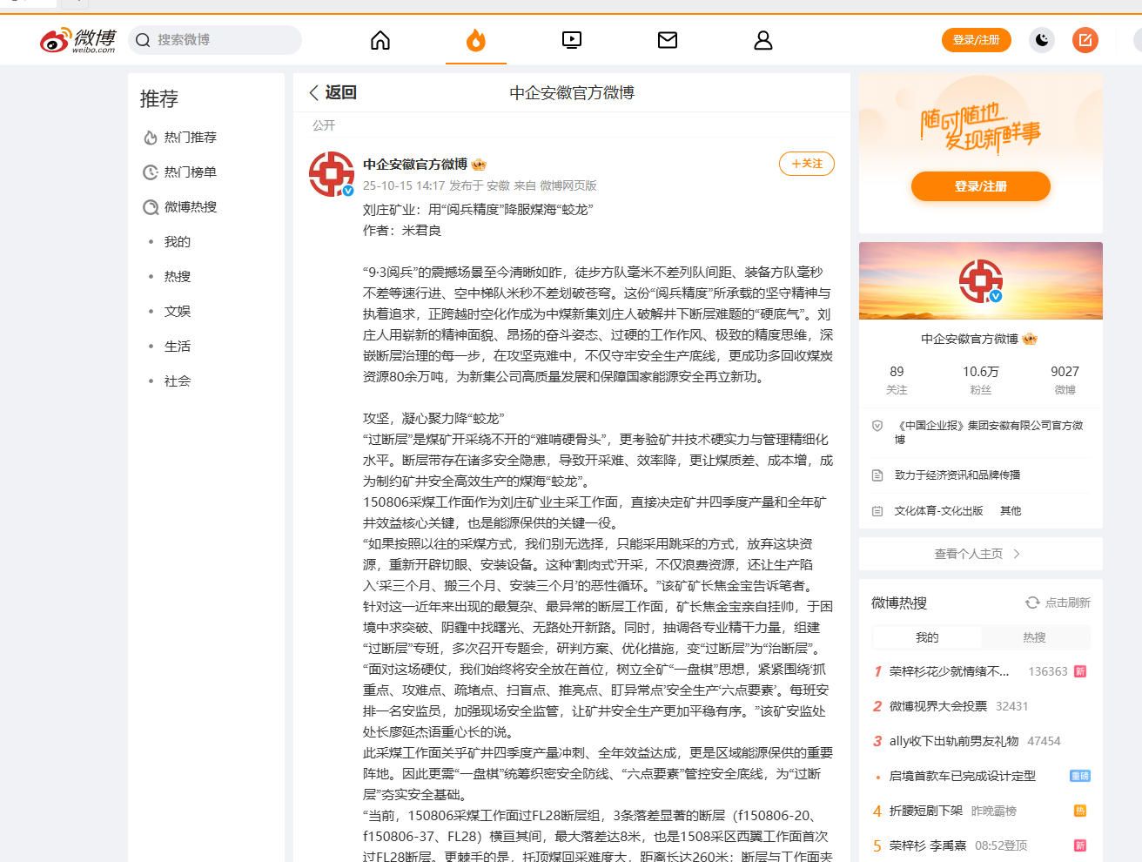Select the hot flame icon in top navigation
This screenshot has height=862, width=1142.
tap(475, 40)
